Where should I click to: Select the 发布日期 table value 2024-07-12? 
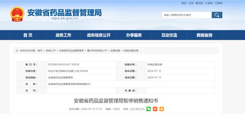pyautogui.click(x=154, y=71)
